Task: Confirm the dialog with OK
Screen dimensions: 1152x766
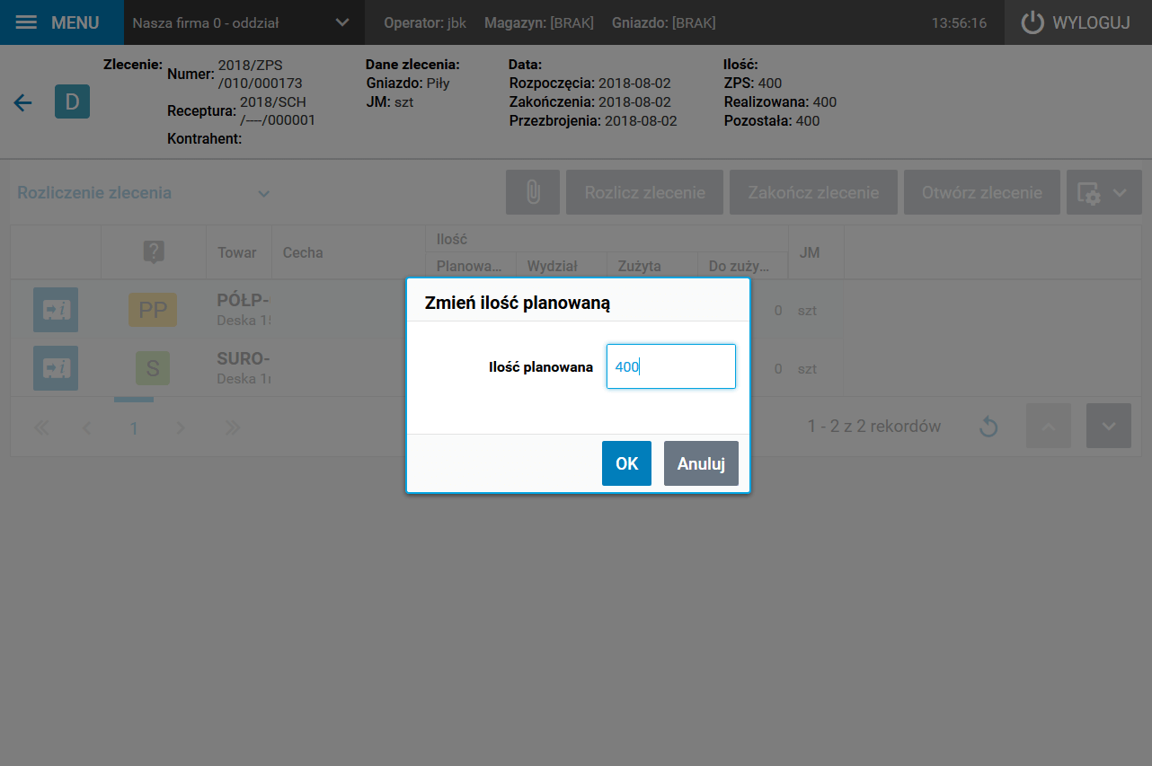Action: click(x=626, y=463)
